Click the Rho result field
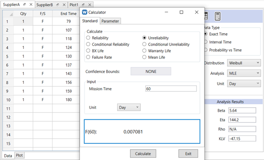The image size is (264, 160). pyautogui.click(x=242, y=129)
